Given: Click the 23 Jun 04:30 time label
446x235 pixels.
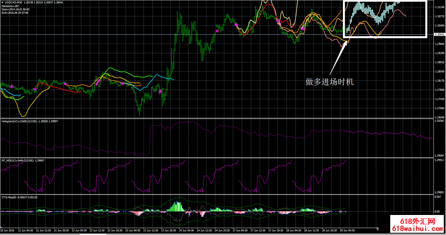Looking at the screenshot, I should pos(133,231).
